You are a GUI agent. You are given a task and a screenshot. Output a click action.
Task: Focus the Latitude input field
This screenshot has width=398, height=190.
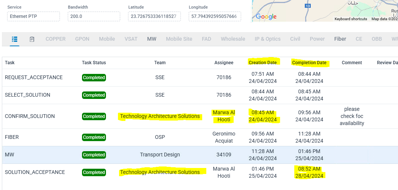click(x=154, y=16)
